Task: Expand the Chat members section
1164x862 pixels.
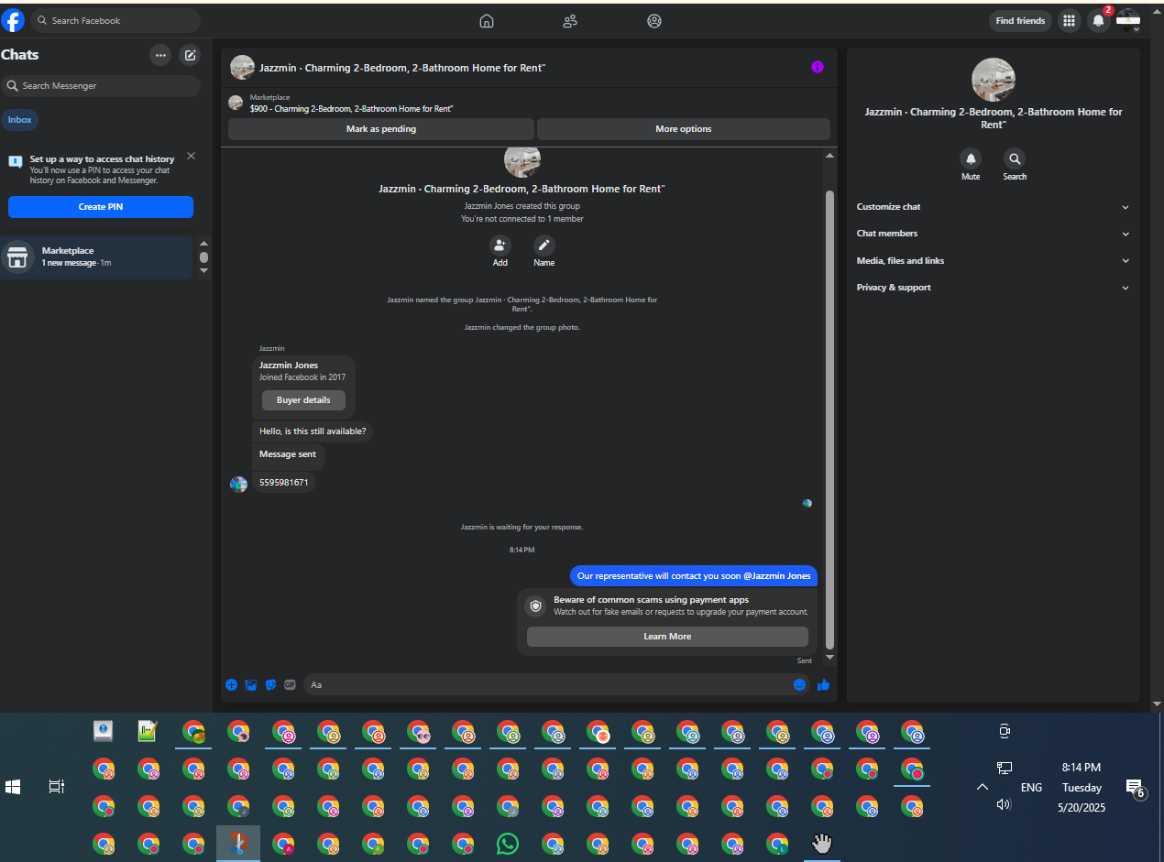Action: (994, 234)
